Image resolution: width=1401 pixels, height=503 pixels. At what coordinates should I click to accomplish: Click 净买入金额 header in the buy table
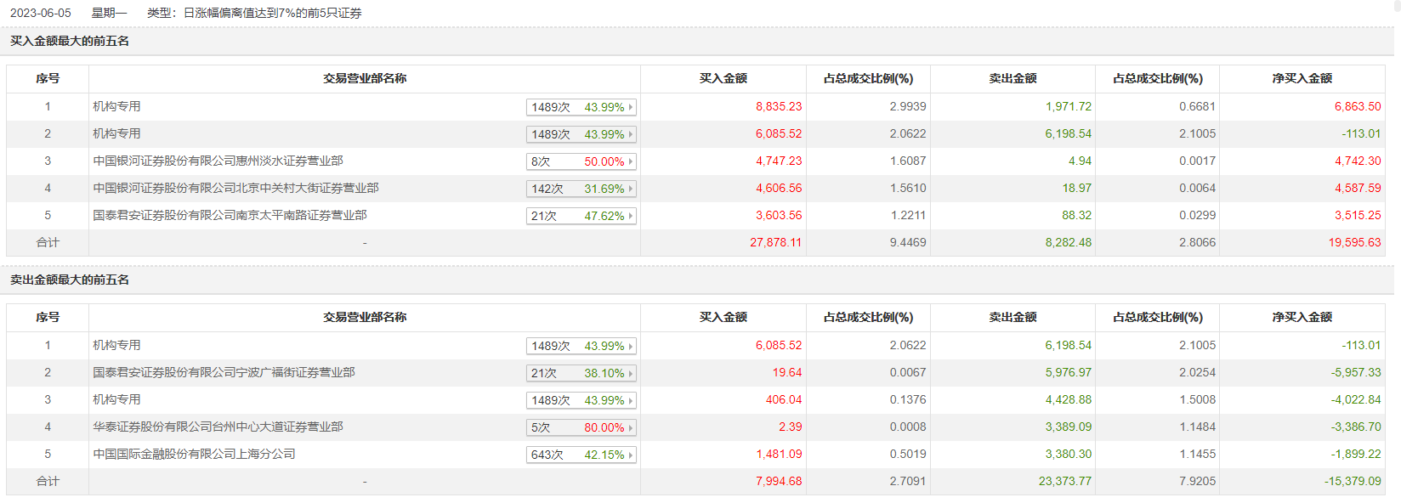coord(1302,78)
